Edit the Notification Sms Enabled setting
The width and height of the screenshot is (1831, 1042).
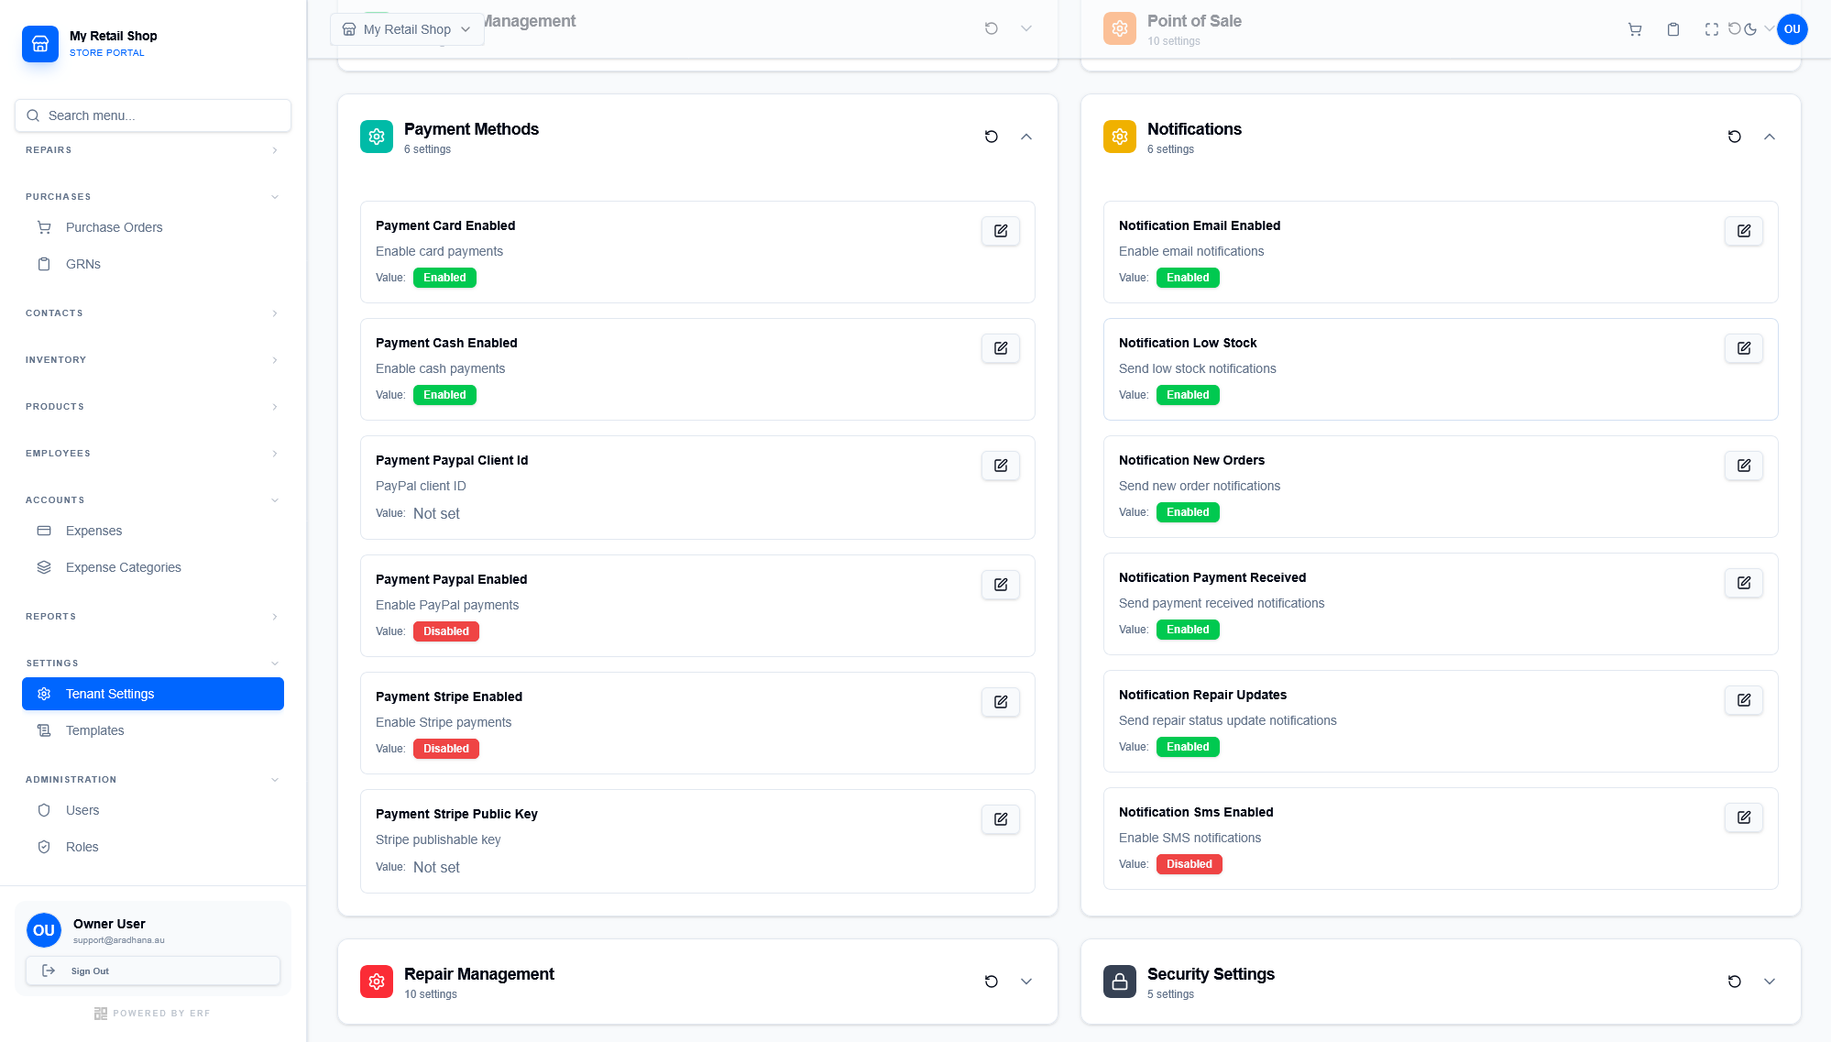click(x=1744, y=817)
